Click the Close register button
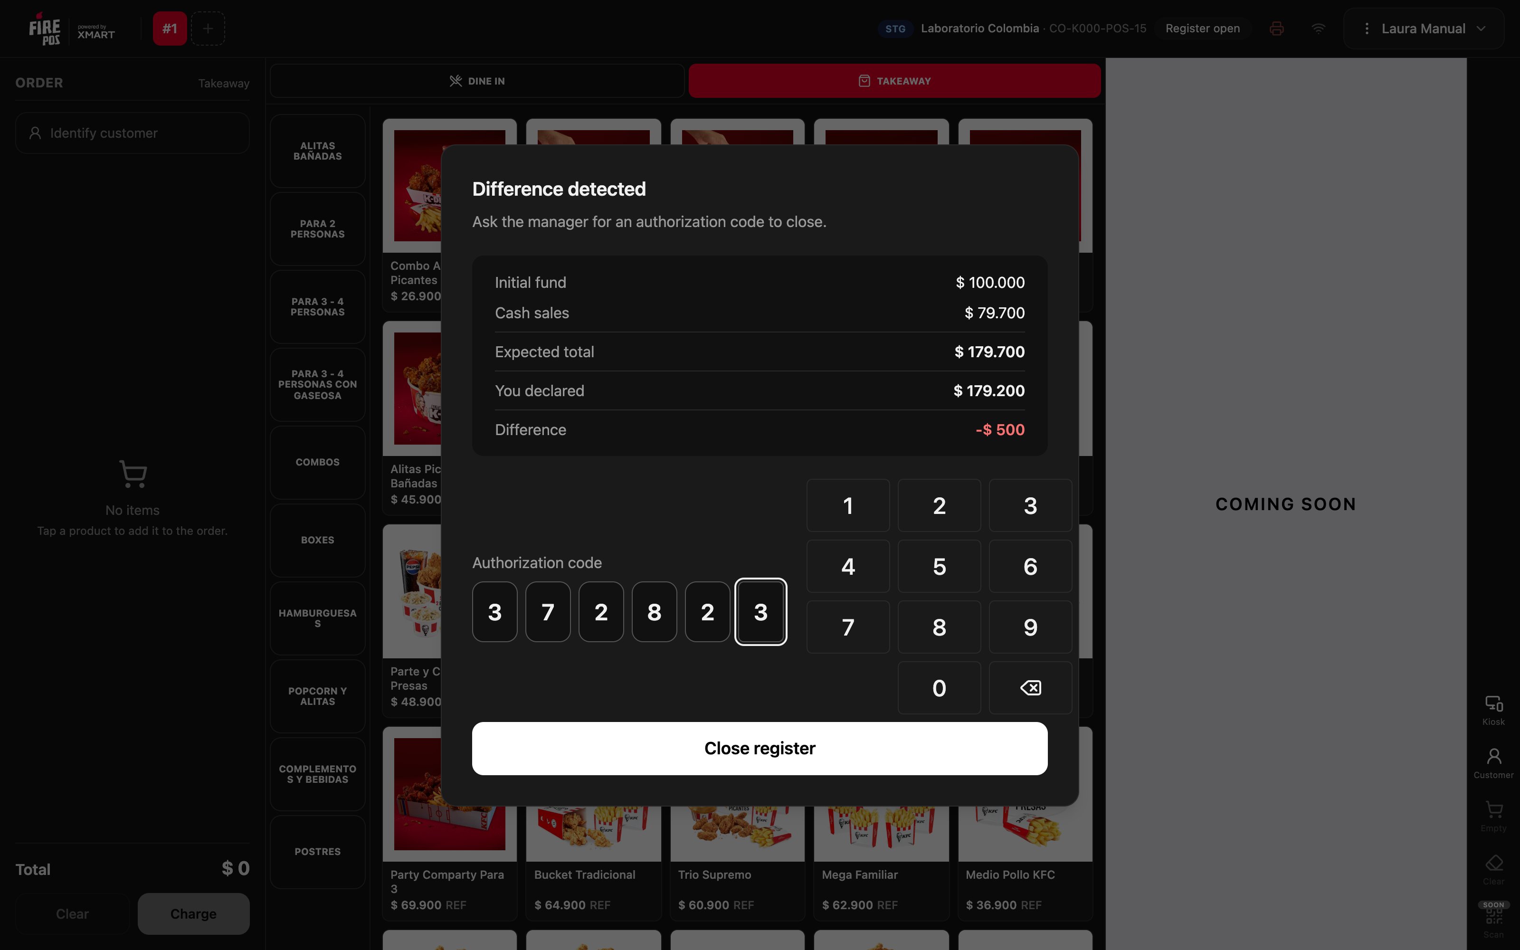The width and height of the screenshot is (1520, 950). pos(760,748)
